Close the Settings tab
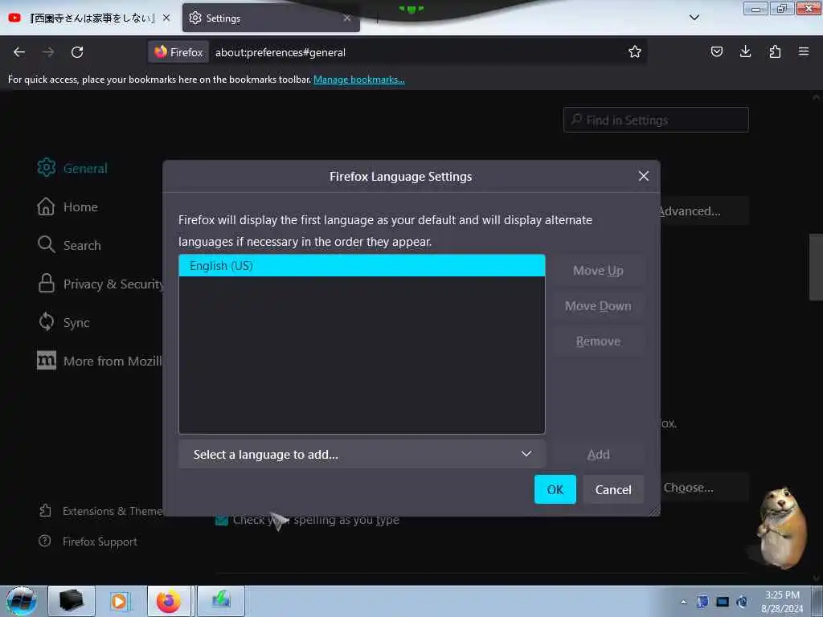The height and width of the screenshot is (617, 823). click(x=347, y=18)
